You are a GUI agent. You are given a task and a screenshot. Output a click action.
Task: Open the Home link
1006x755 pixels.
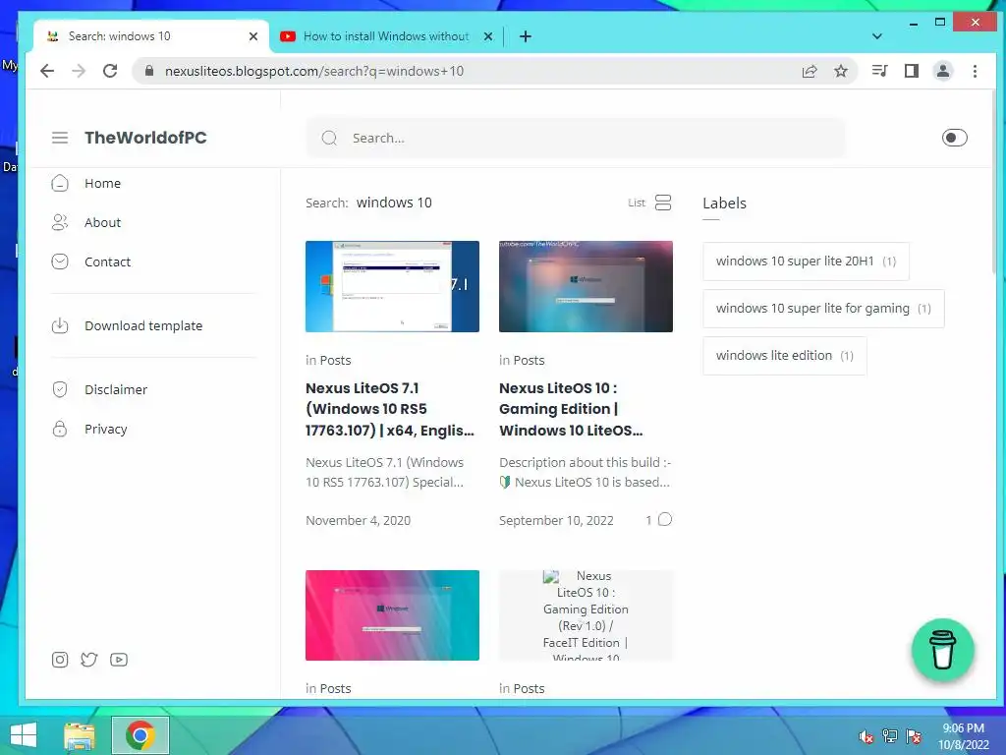point(102,184)
